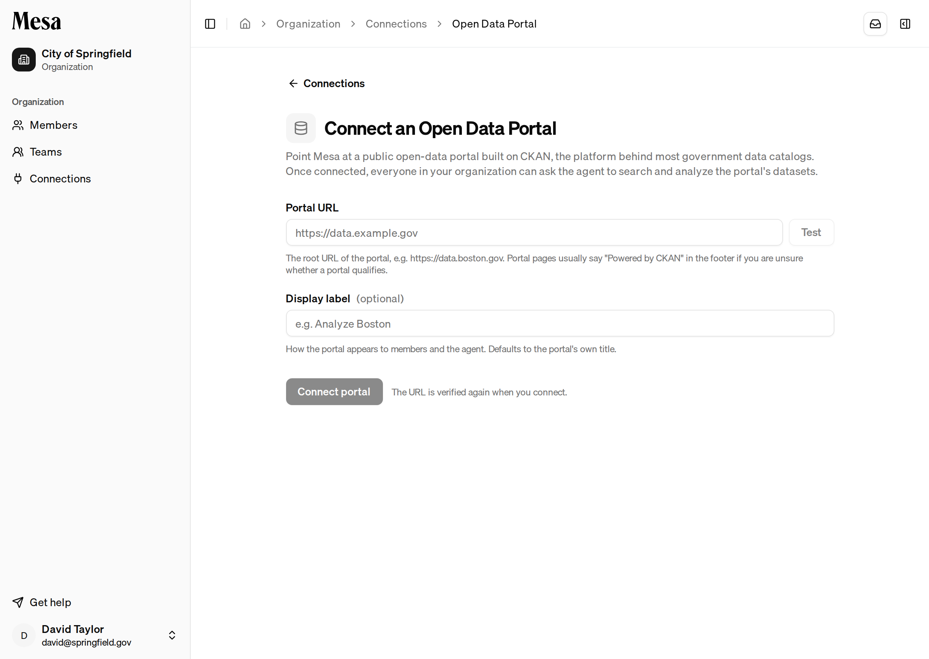929x659 pixels.
Task: Focus the Display label input field
Action: coord(559,324)
